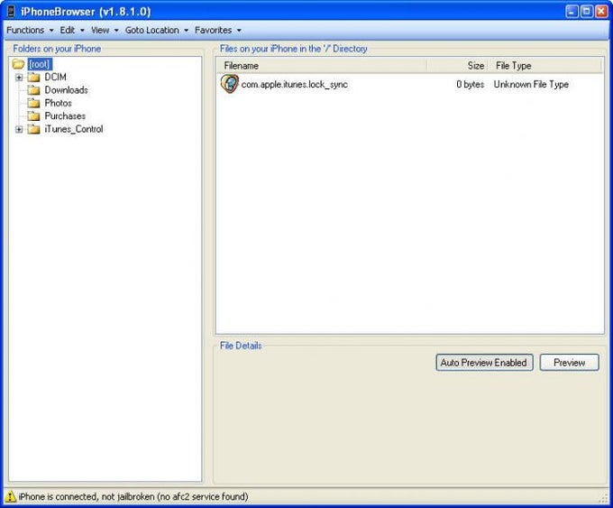The image size is (613, 508).
Task: Maximize the iPhoneBrowser window
Action: [587, 12]
